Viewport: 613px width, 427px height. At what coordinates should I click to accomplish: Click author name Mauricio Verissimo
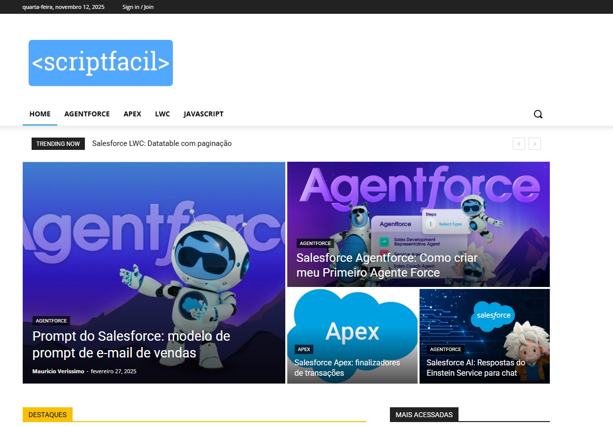(x=58, y=371)
